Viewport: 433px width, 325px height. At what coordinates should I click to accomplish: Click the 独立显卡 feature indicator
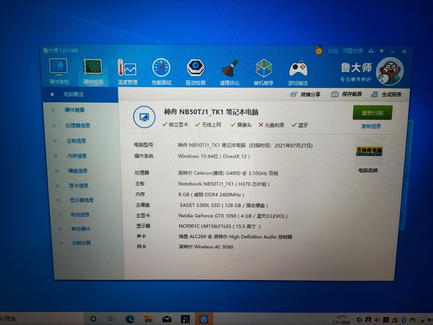pyautogui.click(x=175, y=124)
